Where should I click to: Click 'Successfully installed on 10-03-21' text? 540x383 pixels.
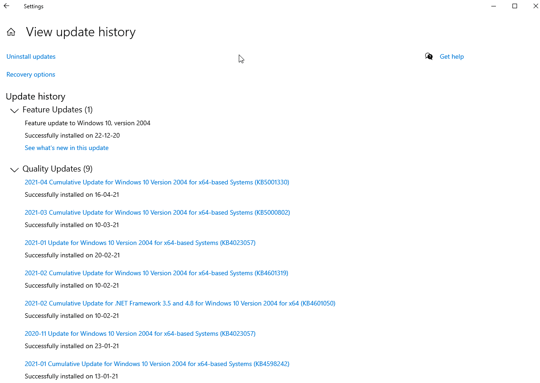[x=72, y=225]
